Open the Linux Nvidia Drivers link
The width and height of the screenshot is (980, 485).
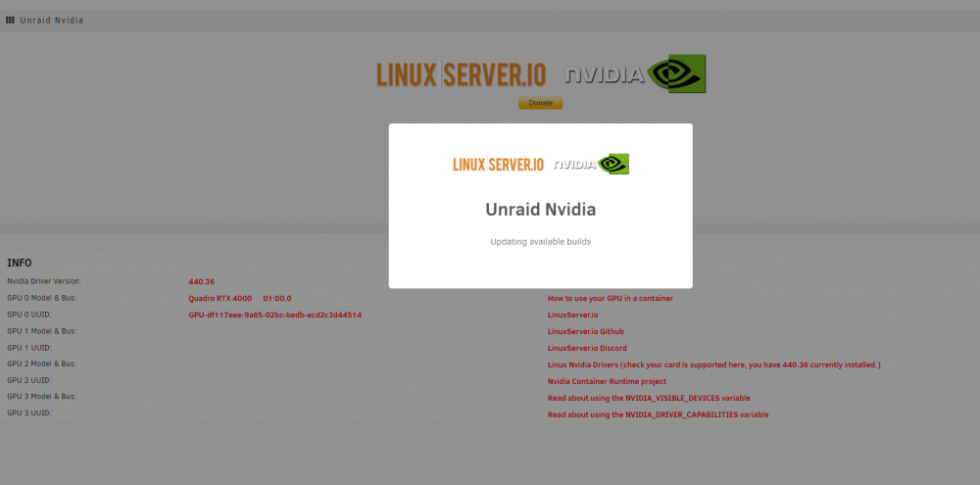coord(714,364)
